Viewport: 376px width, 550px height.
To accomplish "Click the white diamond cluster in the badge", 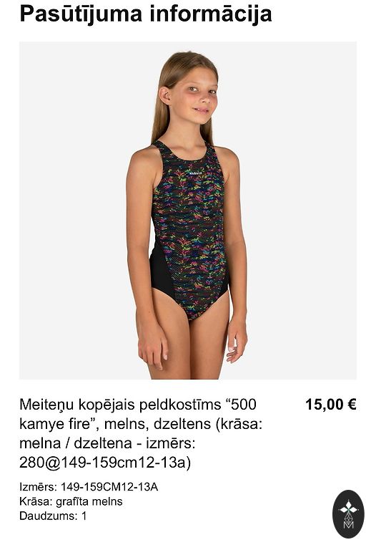I will point(348,508).
